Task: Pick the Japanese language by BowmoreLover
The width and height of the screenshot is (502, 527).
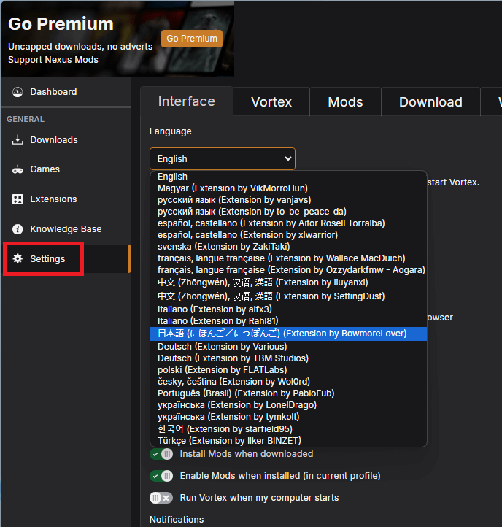Action: click(282, 334)
